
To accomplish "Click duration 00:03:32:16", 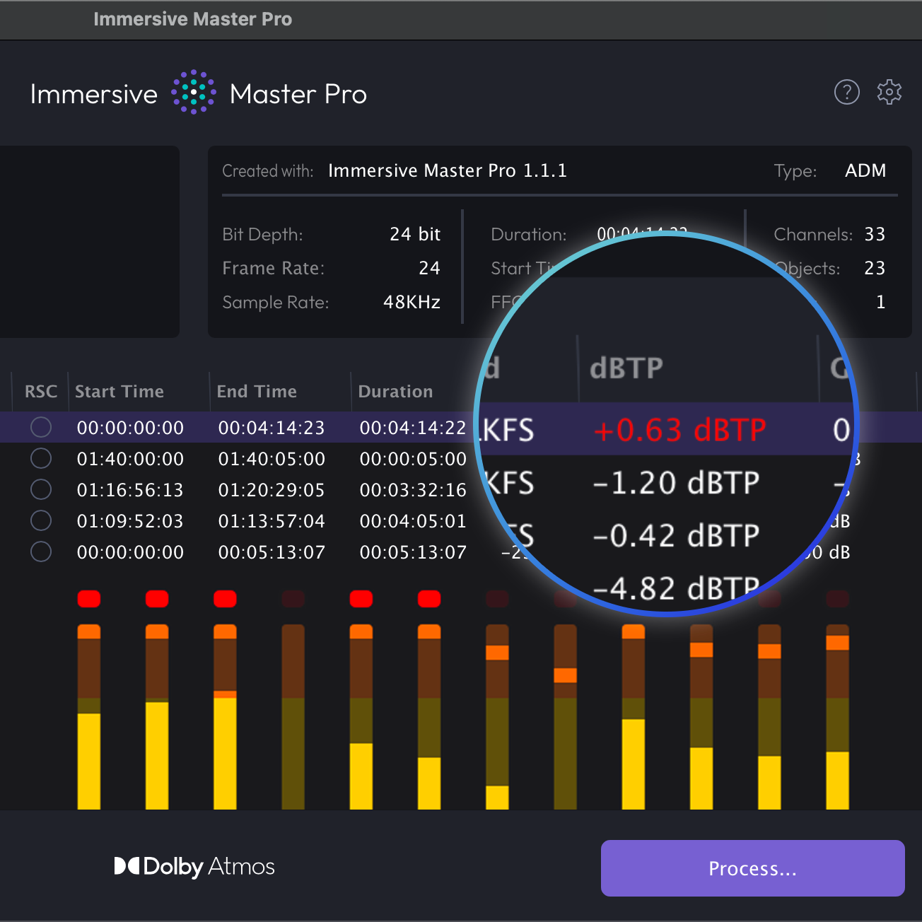I will 413,490.
